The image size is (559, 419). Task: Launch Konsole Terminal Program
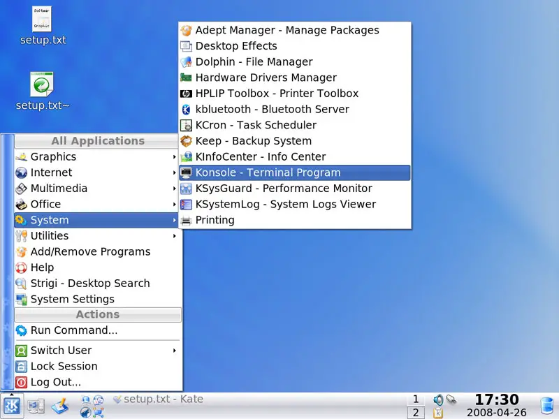(294, 172)
